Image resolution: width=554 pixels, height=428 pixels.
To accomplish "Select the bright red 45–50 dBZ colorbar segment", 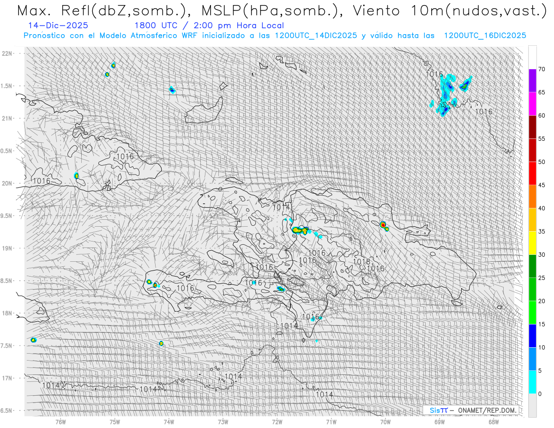I will (x=532, y=174).
